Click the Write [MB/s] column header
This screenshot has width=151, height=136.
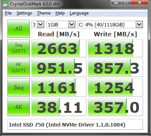tap(115, 34)
